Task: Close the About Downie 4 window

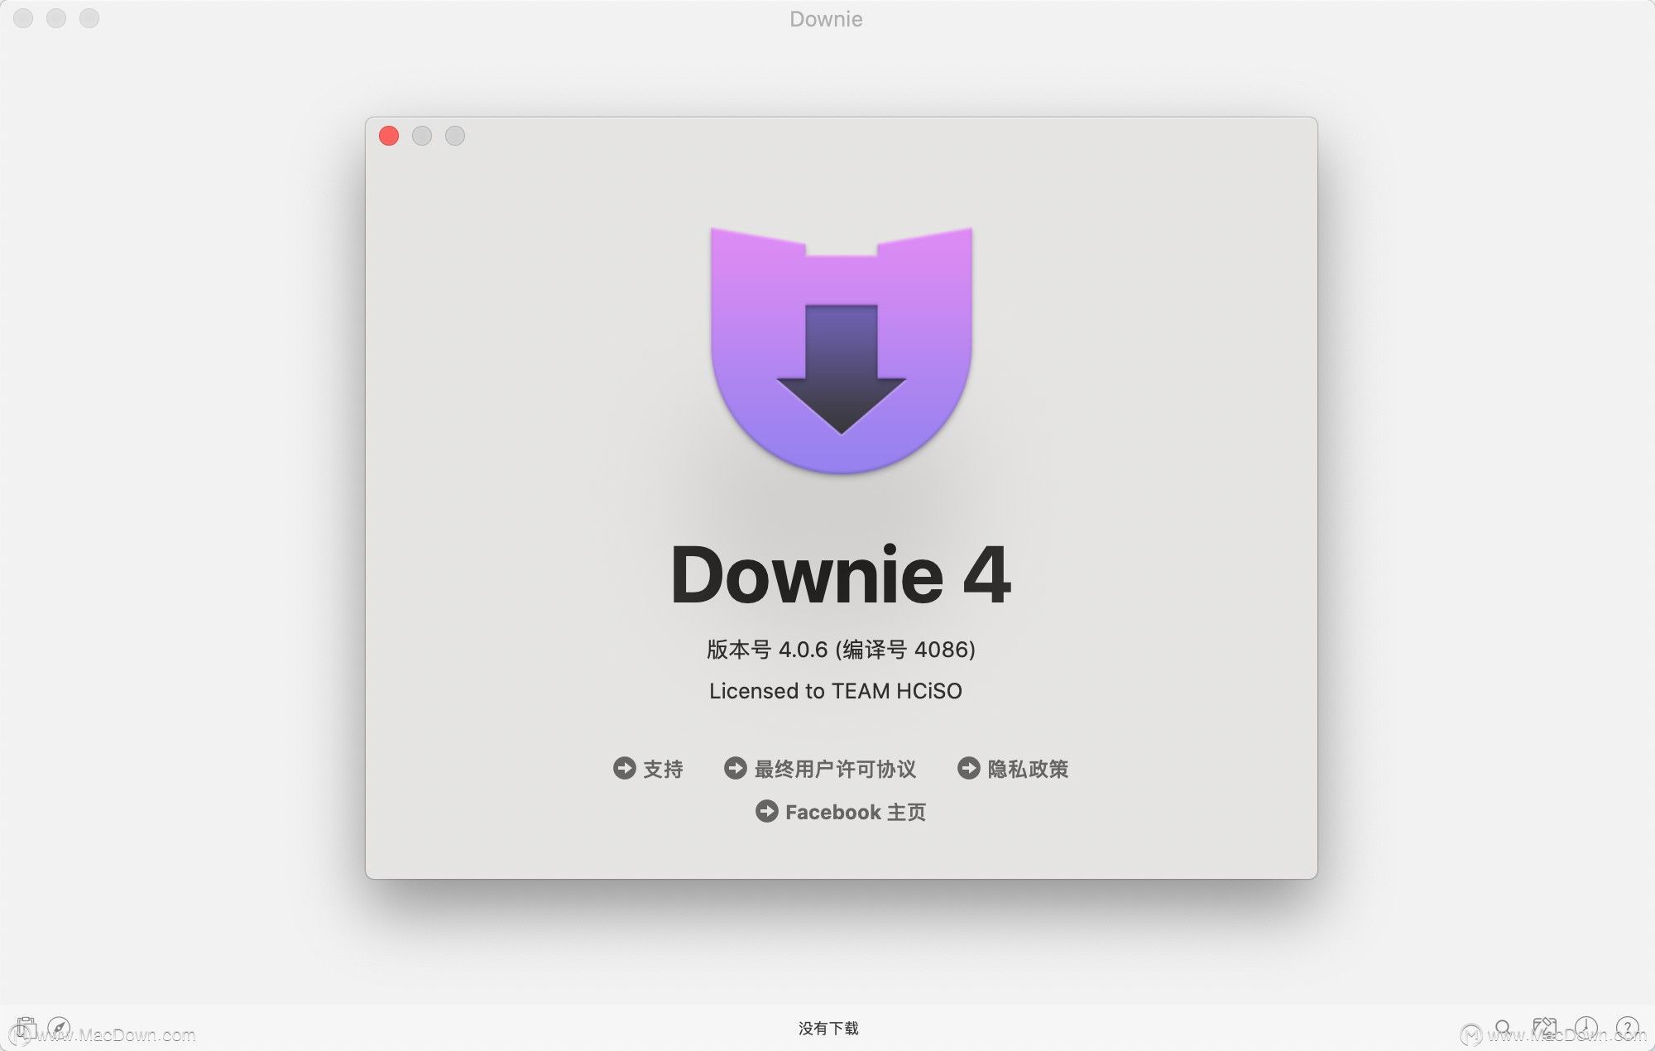Action: click(389, 136)
